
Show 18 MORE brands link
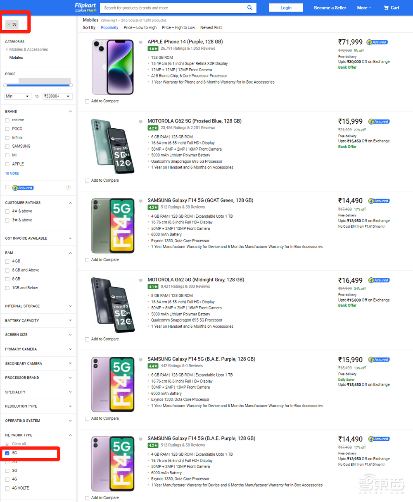tap(12, 173)
